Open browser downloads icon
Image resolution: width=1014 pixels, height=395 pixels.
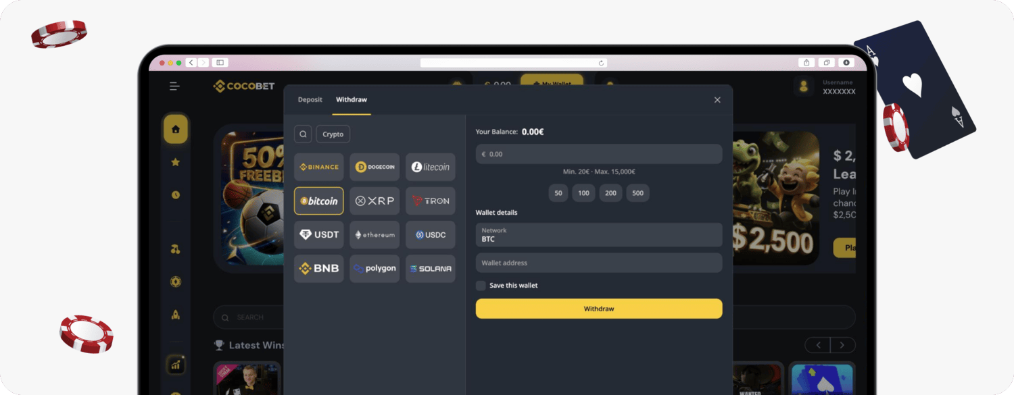[846, 63]
